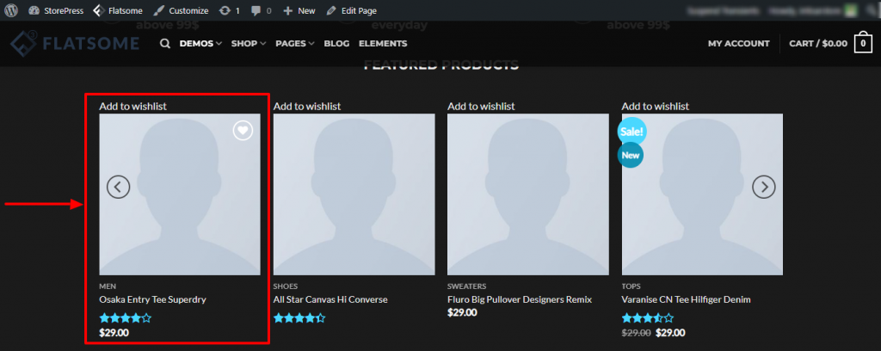
Task: Open the Flatsome admin bar menu
Action: pos(118,10)
